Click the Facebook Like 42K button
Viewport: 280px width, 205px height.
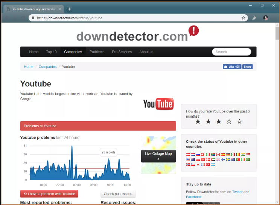click(232, 67)
